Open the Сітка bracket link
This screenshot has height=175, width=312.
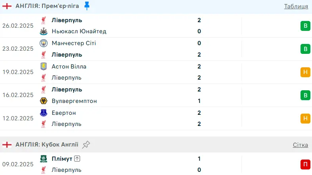coord(301,145)
